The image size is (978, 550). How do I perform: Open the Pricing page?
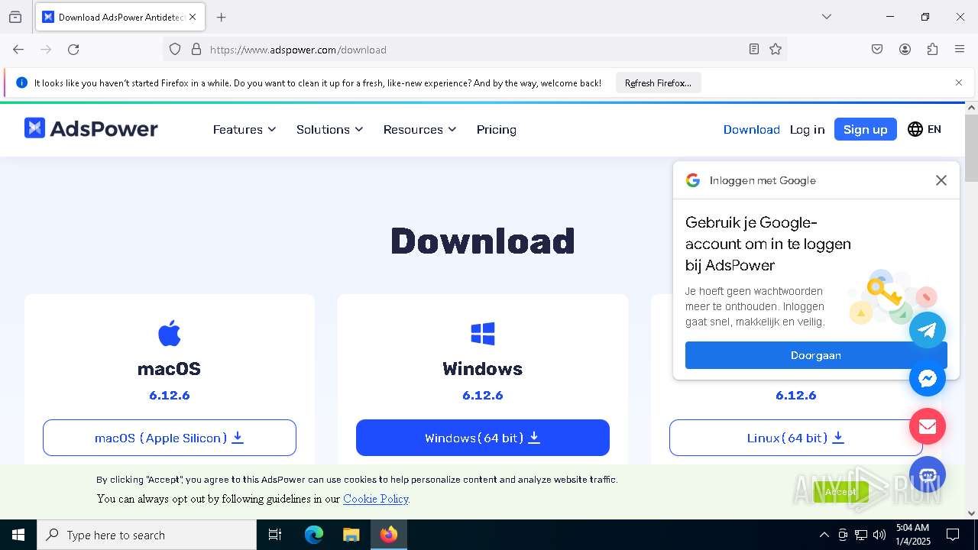point(497,129)
